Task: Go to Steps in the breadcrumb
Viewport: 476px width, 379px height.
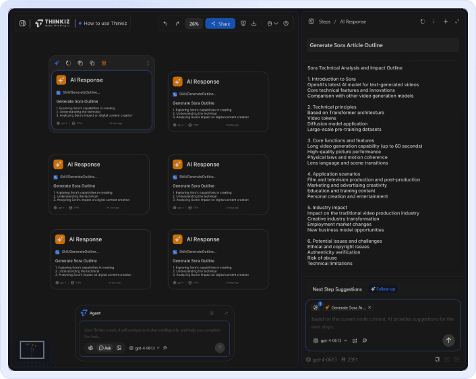Action: [324, 22]
